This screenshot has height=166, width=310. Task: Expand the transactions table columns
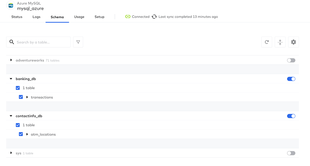click(27, 97)
